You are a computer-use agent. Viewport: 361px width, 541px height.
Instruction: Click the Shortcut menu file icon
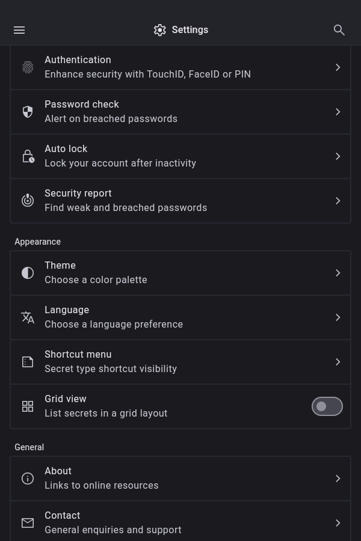point(28,362)
